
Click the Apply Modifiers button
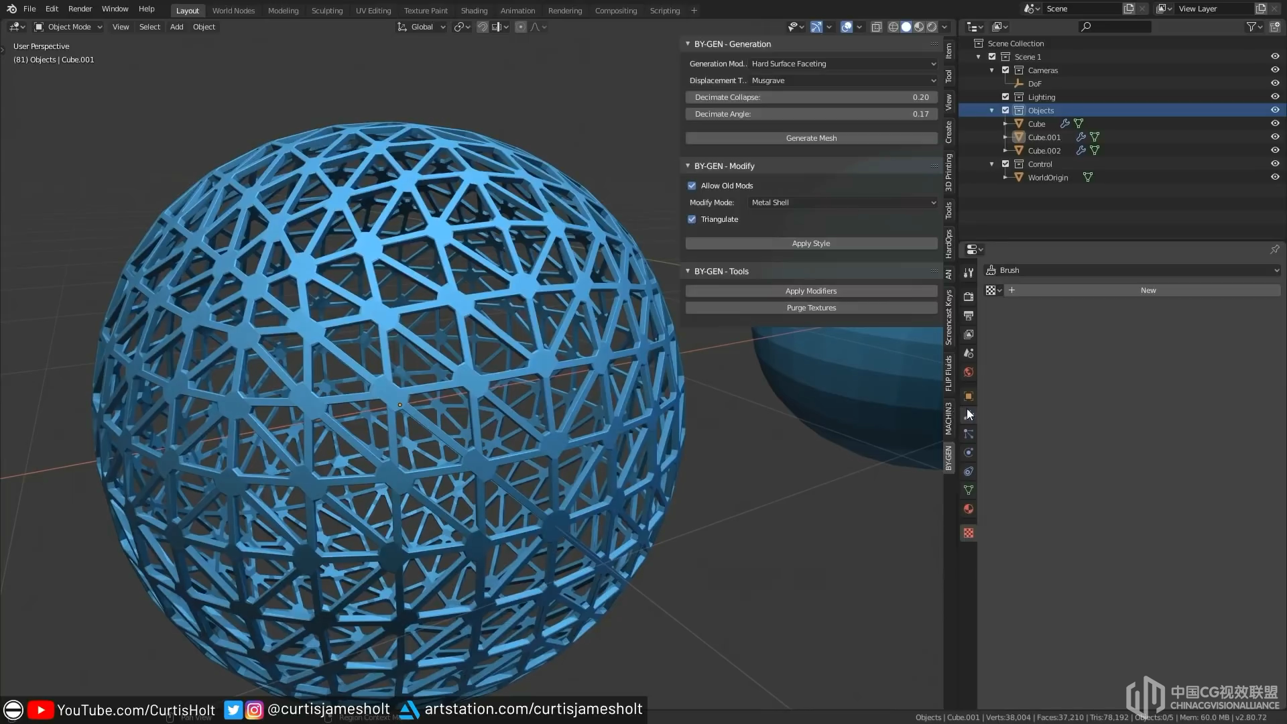click(811, 291)
